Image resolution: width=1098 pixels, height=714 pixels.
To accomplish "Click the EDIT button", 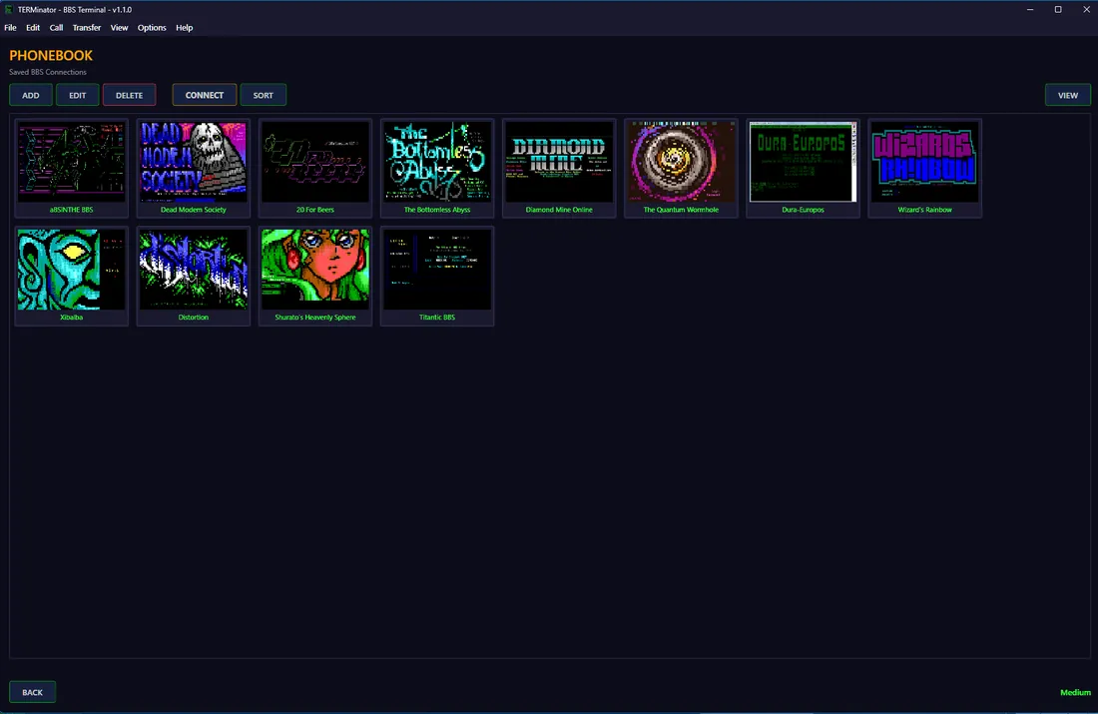I will click(78, 95).
